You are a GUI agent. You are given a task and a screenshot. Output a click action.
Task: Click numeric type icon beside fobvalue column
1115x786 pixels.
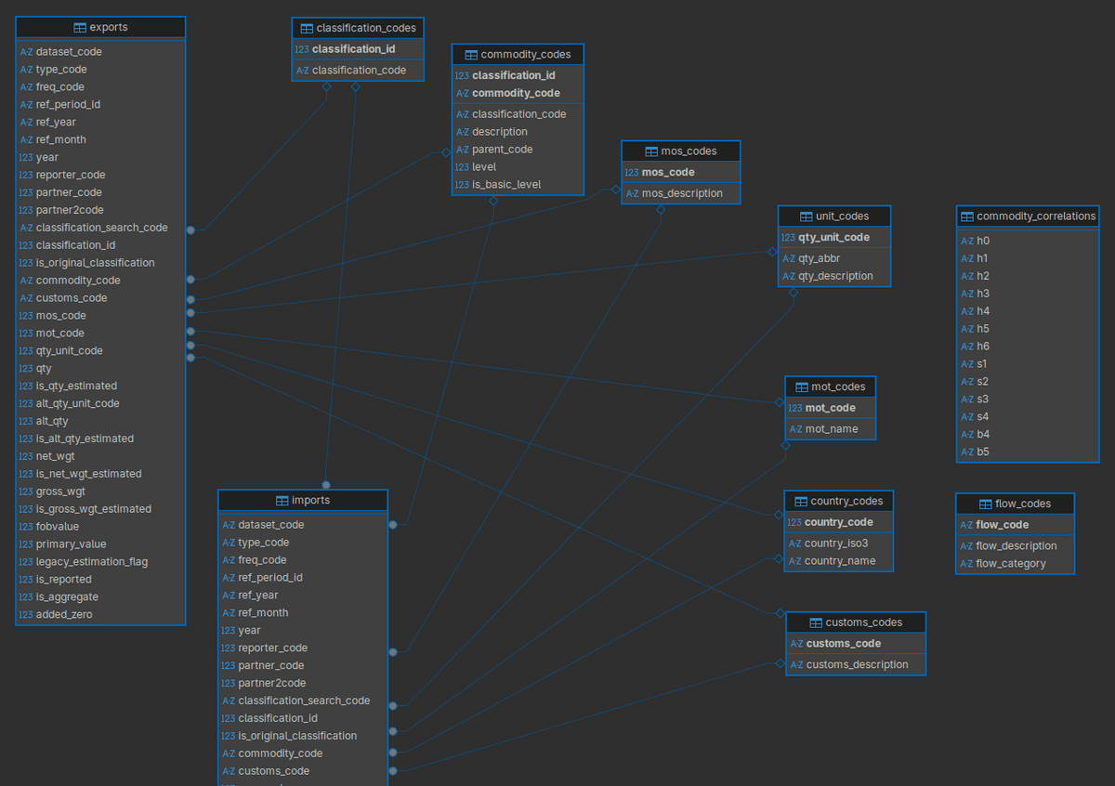25,527
